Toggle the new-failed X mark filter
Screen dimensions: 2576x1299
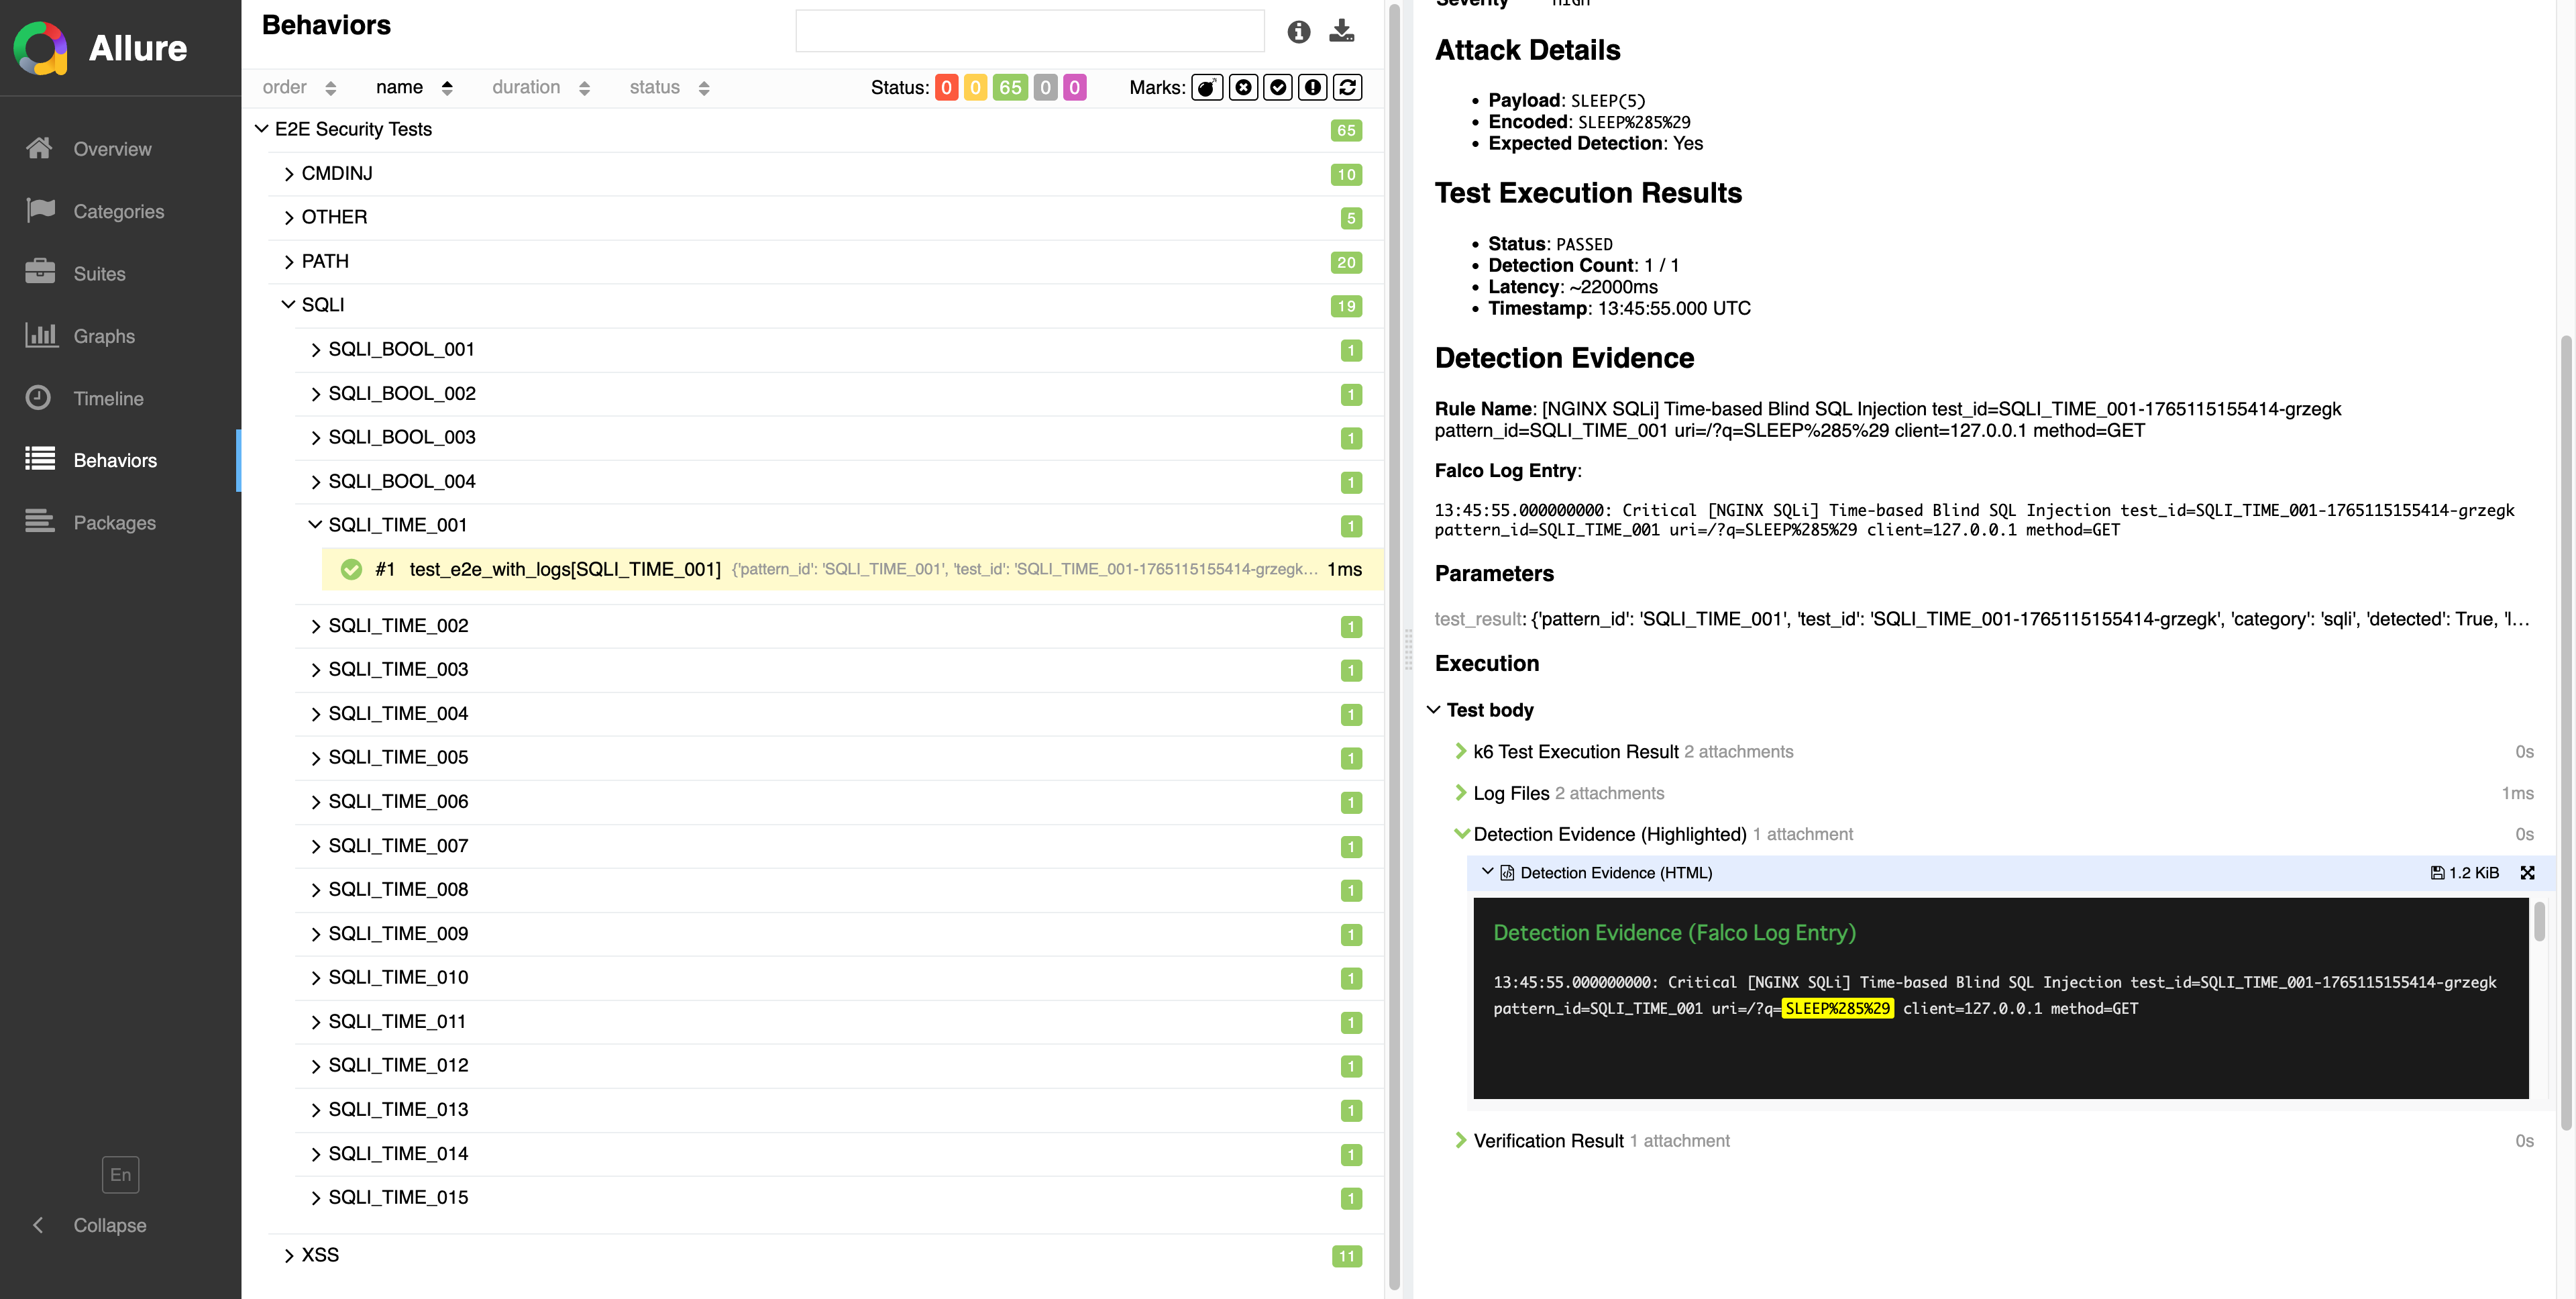(1243, 88)
